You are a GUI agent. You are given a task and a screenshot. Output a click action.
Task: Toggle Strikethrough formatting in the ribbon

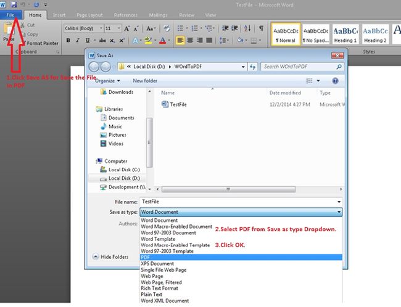click(102, 41)
